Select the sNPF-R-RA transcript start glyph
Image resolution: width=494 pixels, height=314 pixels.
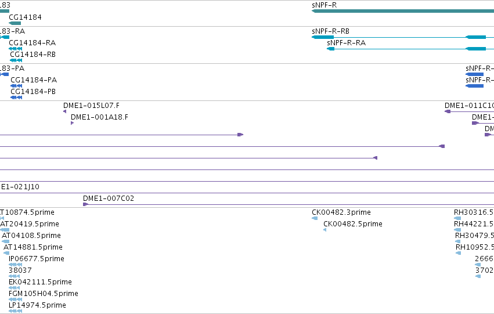[x=330, y=49]
